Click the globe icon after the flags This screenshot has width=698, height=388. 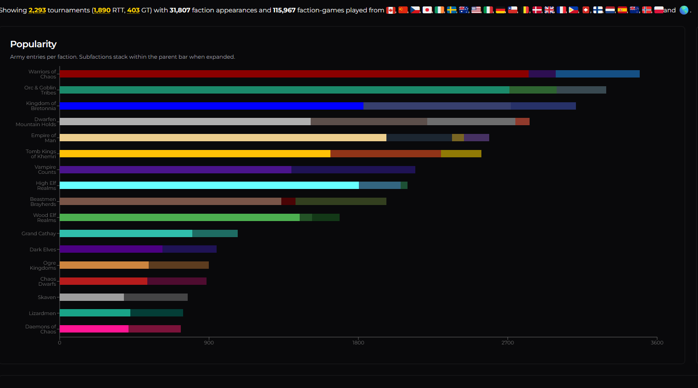[684, 10]
